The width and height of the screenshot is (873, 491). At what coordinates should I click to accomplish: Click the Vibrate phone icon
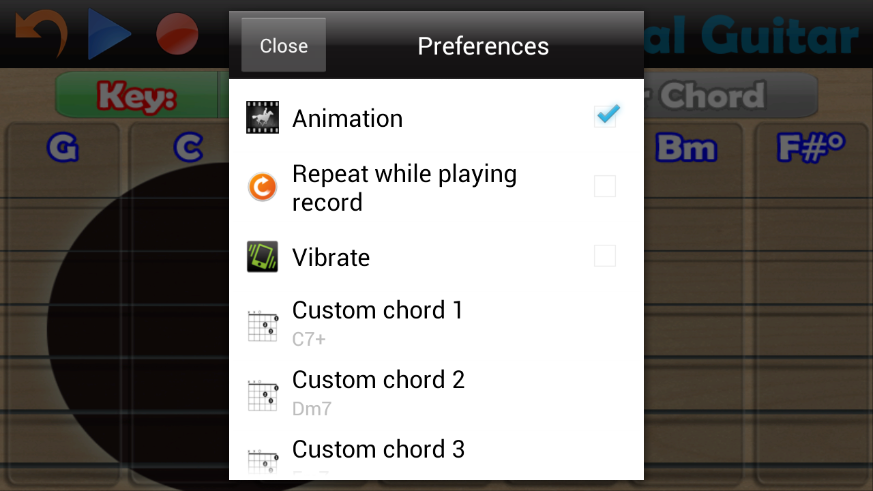tap(263, 256)
